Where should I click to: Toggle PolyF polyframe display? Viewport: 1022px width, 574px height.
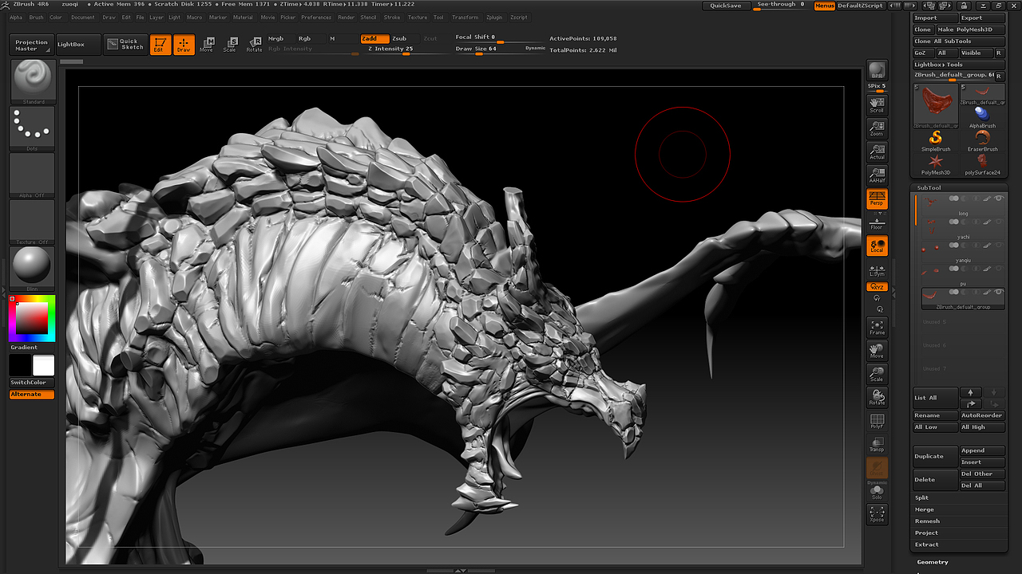click(x=877, y=421)
